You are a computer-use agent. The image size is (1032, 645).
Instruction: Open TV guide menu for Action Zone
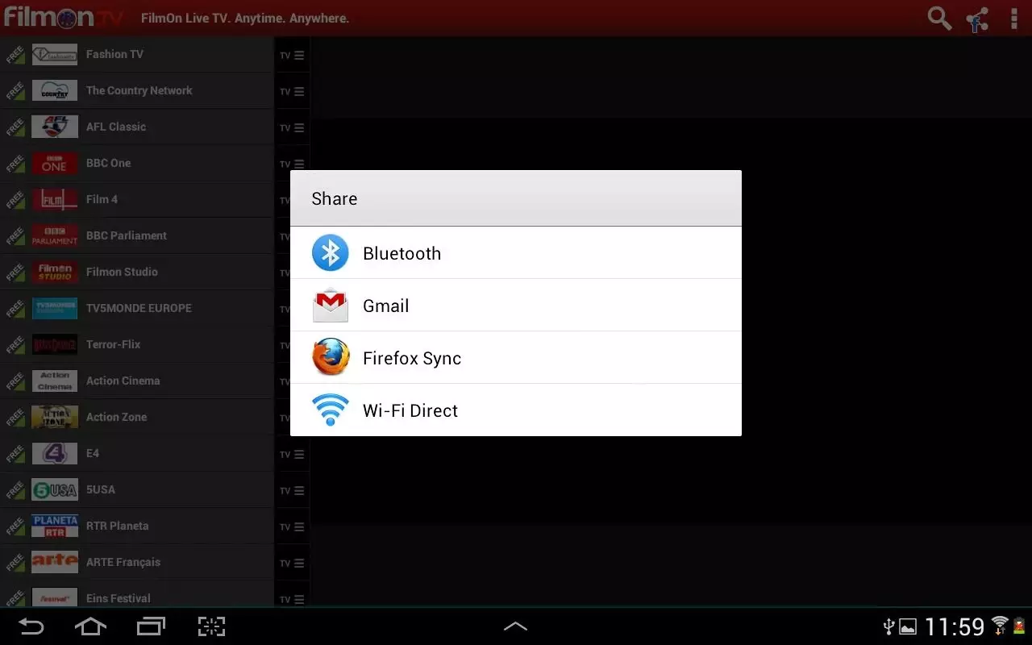coord(285,418)
